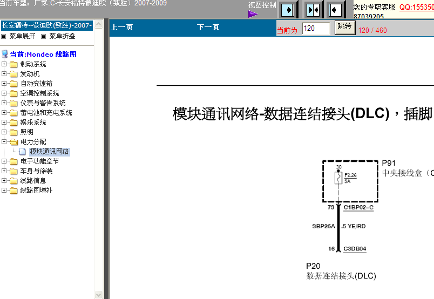Viewport: 434px width, 299px height.
Task: Click 菜单展开 to expand the menu
Action: tap(22, 36)
